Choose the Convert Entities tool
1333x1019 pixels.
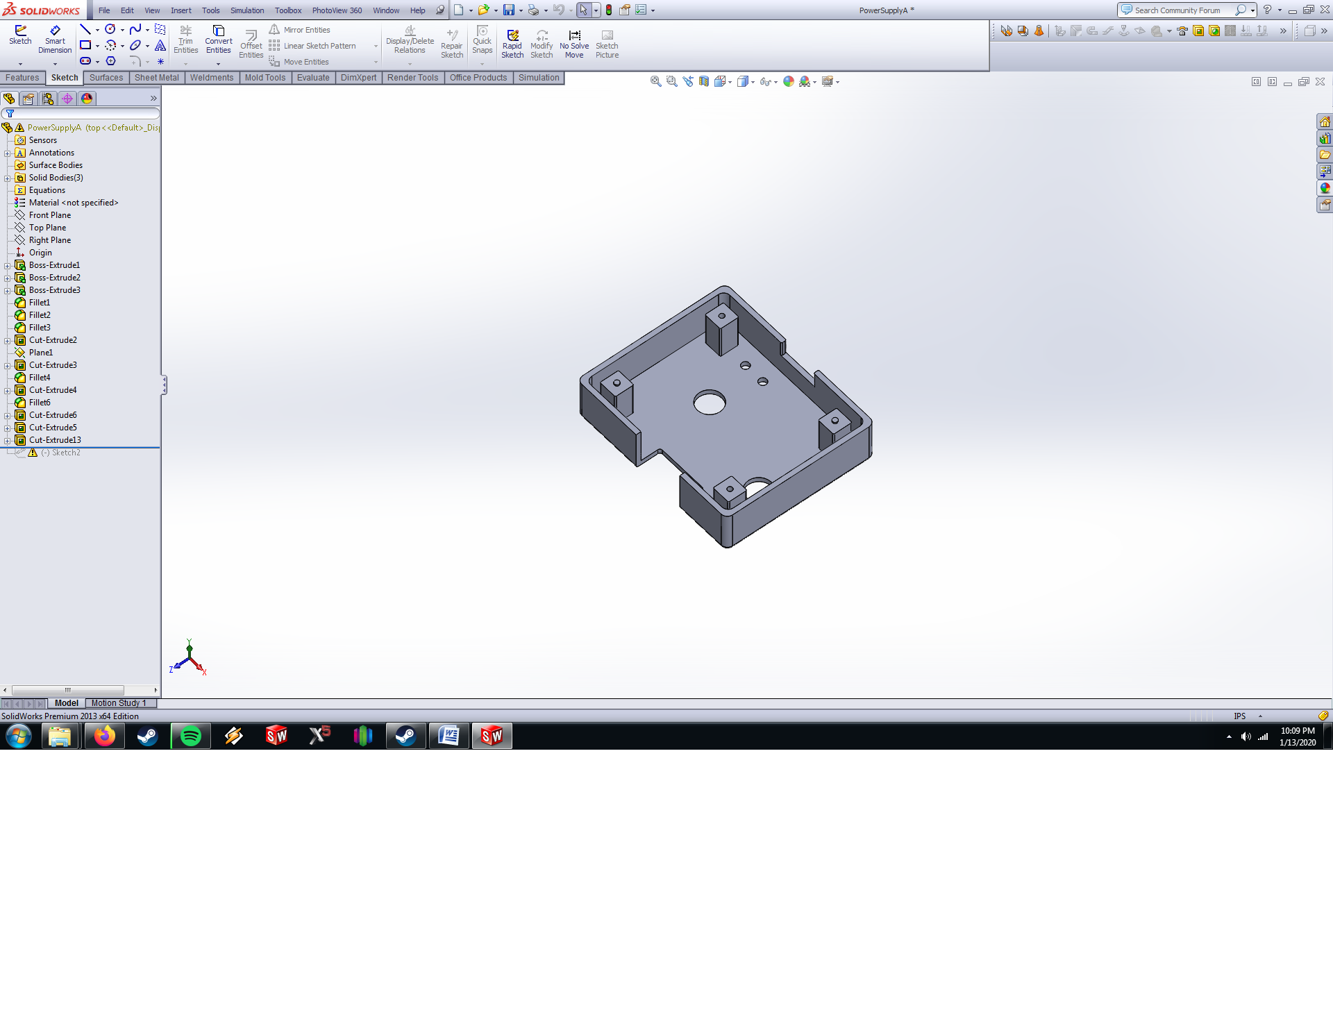pos(218,40)
